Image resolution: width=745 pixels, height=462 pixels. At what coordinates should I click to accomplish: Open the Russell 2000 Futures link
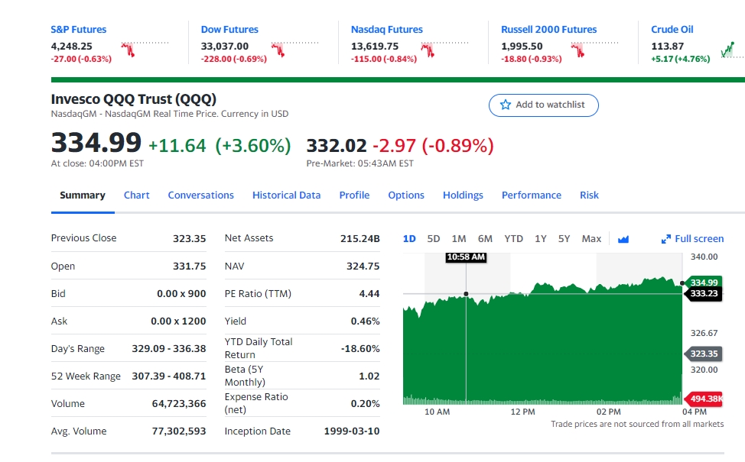point(548,30)
